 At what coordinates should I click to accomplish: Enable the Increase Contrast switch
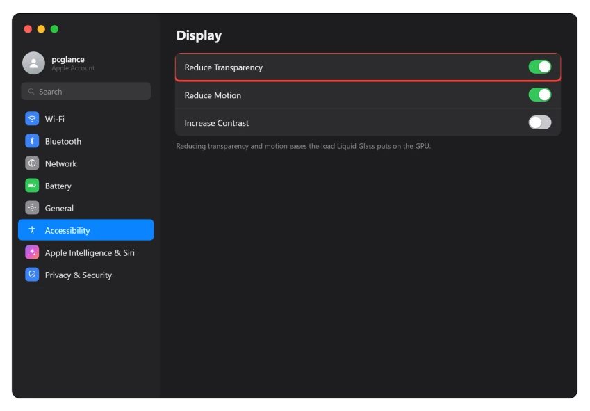click(539, 122)
